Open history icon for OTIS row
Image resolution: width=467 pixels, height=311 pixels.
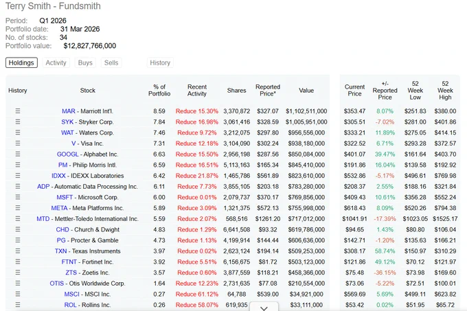[x=18, y=284]
